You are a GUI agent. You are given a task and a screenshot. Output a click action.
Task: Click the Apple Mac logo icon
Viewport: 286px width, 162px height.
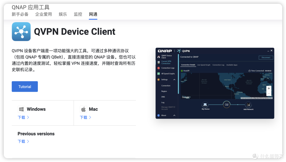click(83, 109)
